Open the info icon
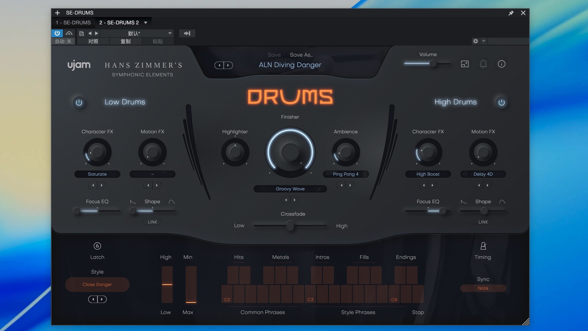The image size is (588, 331). (x=501, y=64)
